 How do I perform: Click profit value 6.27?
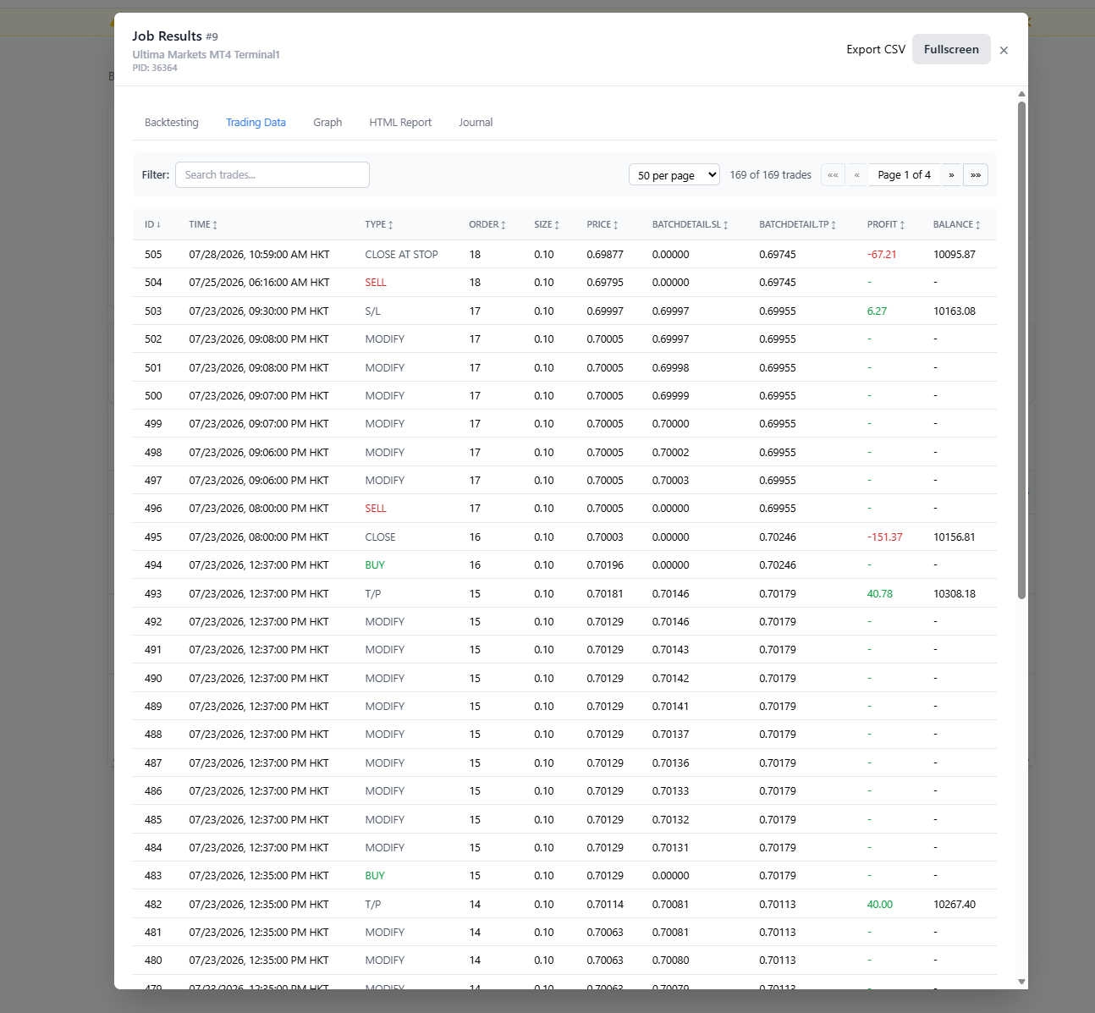click(x=877, y=311)
